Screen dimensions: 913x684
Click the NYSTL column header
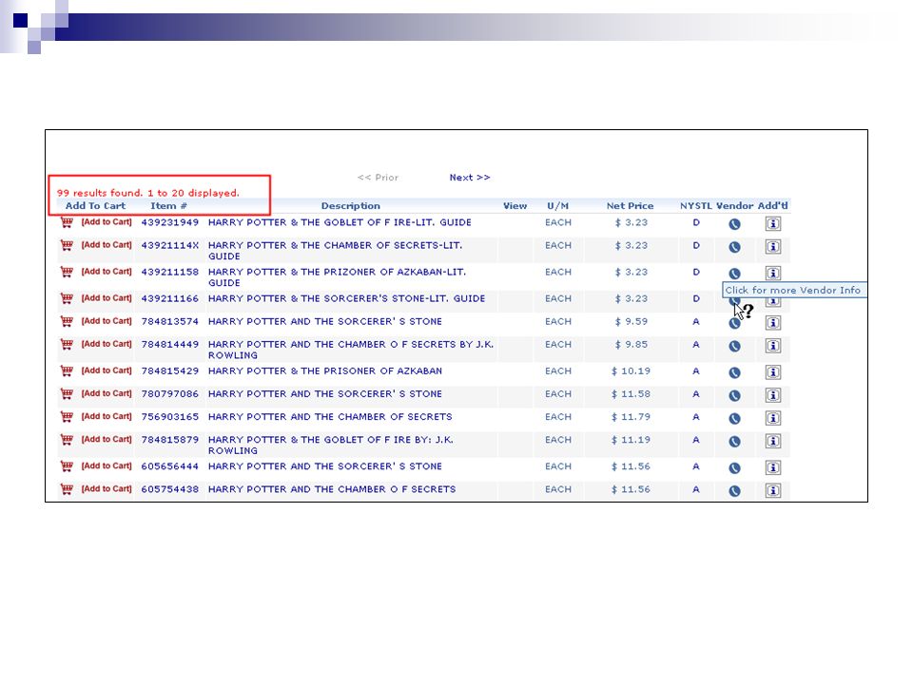tap(696, 206)
